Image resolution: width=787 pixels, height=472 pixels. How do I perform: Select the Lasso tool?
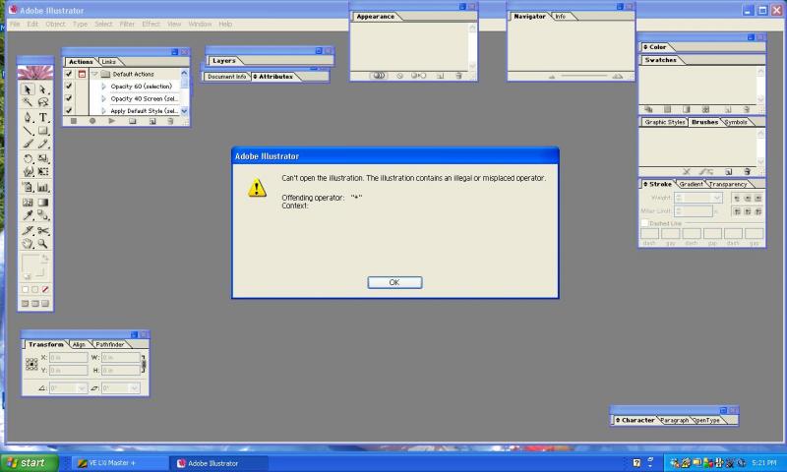(x=43, y=102)
